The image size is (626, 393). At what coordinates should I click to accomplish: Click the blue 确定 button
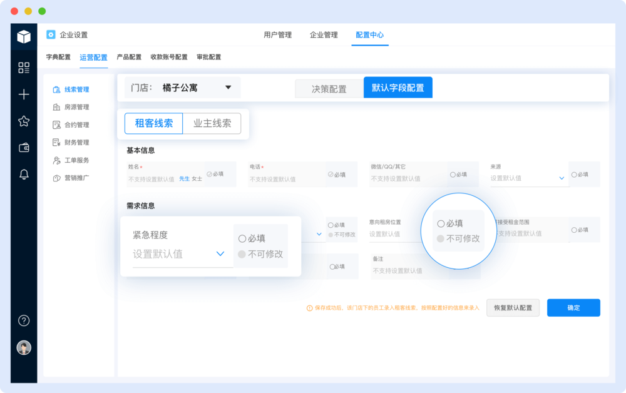point(573,308)
